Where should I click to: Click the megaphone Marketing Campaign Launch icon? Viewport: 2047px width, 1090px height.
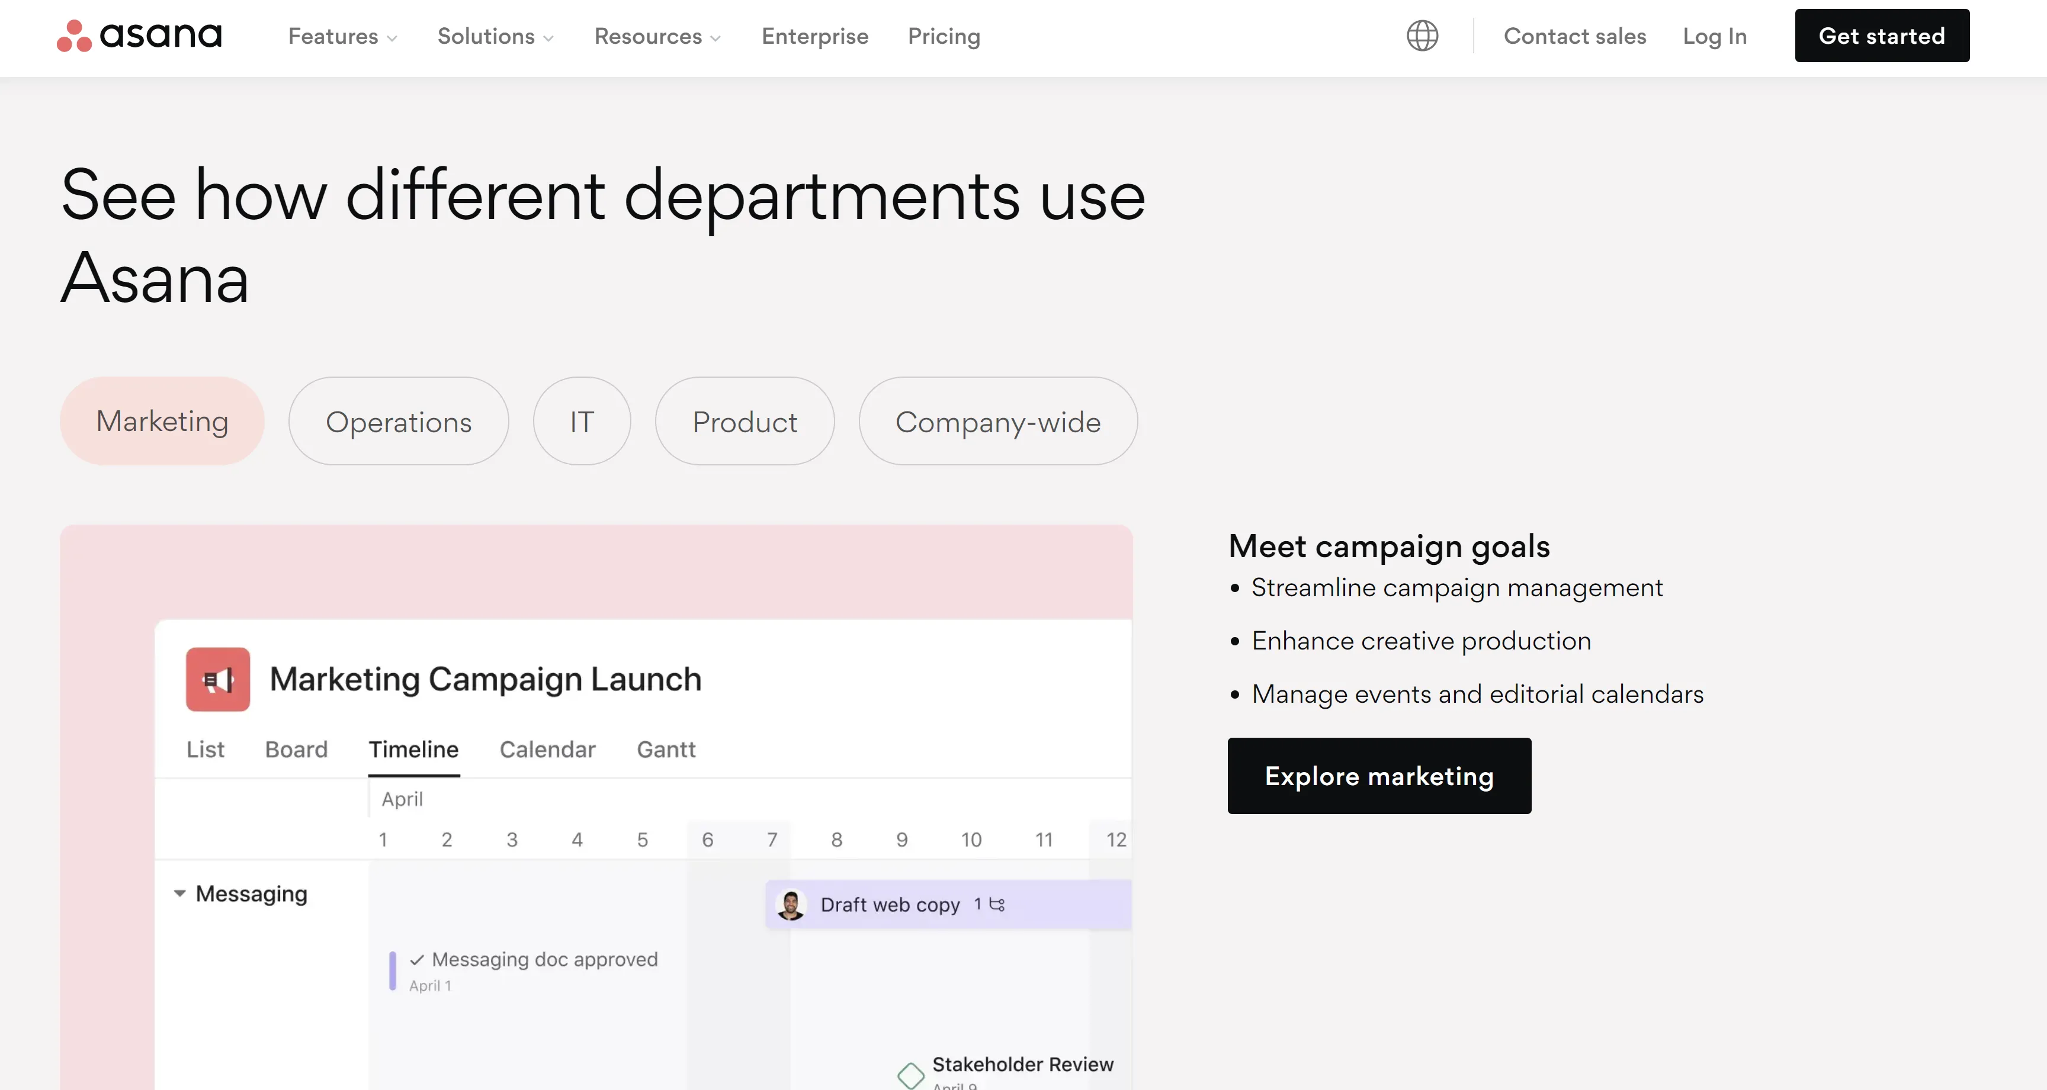pyautogui.click(x=218, y=679)
